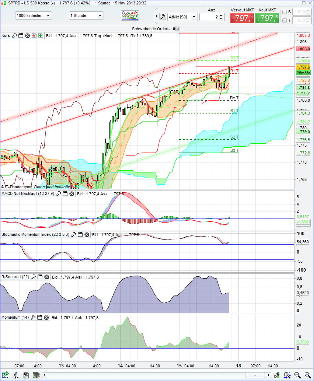314x381 pixels.
Task: Enable the S order checkbox
Action: click(285, 12)
